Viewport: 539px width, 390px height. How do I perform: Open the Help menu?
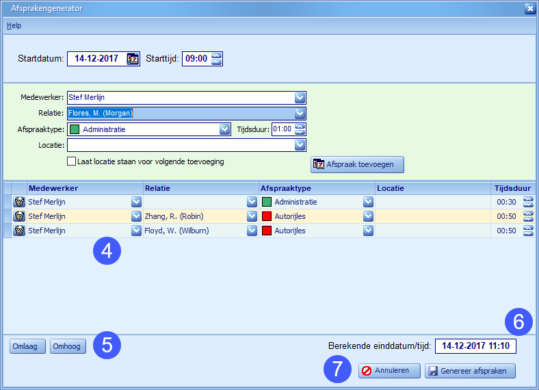tap(14, 25)
